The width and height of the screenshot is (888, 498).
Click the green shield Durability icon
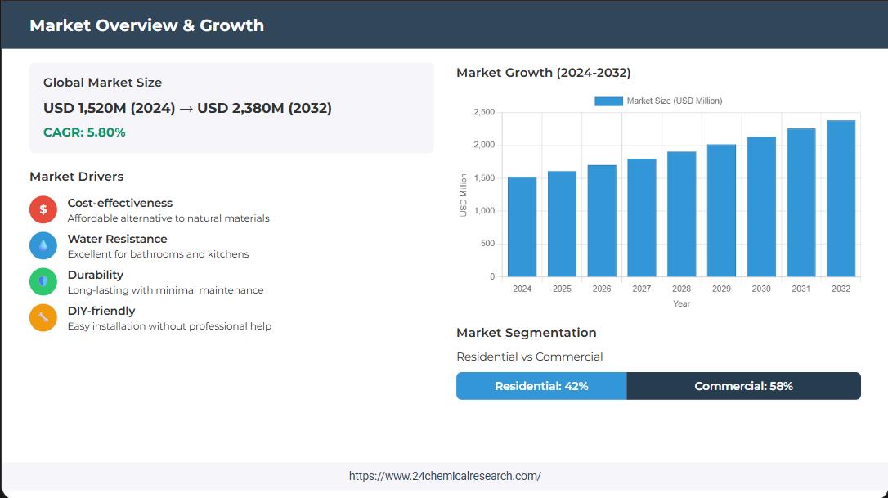[43, 281]
